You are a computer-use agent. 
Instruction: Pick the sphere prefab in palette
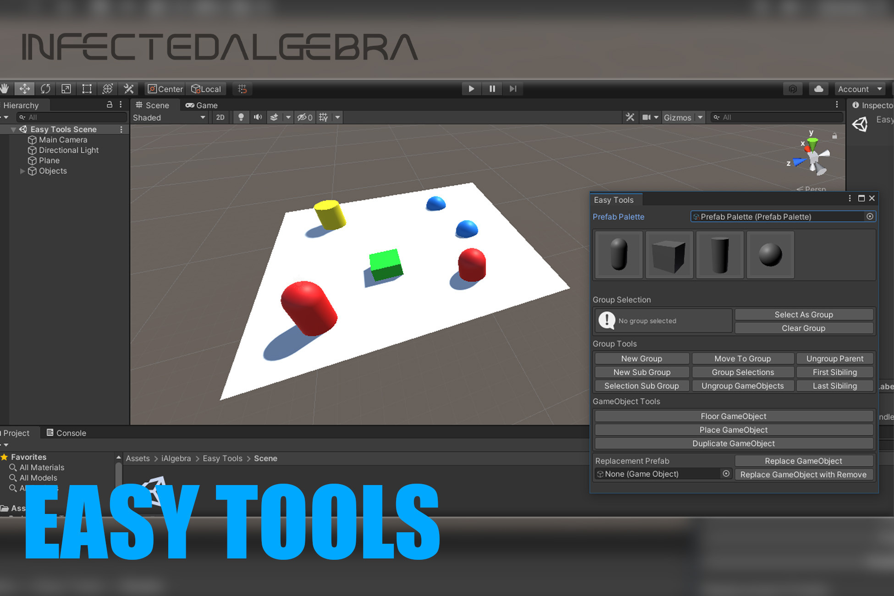pyautogui.click(x=770, y=255)
